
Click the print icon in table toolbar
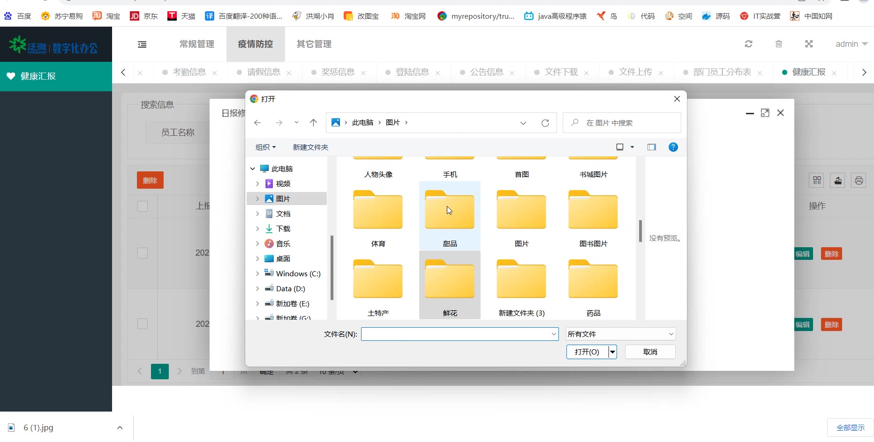(859, 180)
